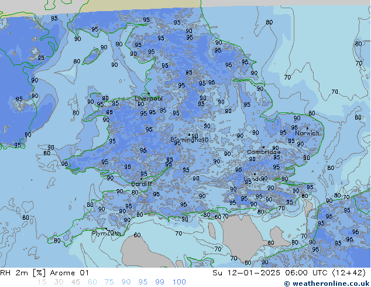Viewport: 371px width, 287px height.
Task: Click the legend value 30
Action: pyautogui.click(x=59, y=282)
